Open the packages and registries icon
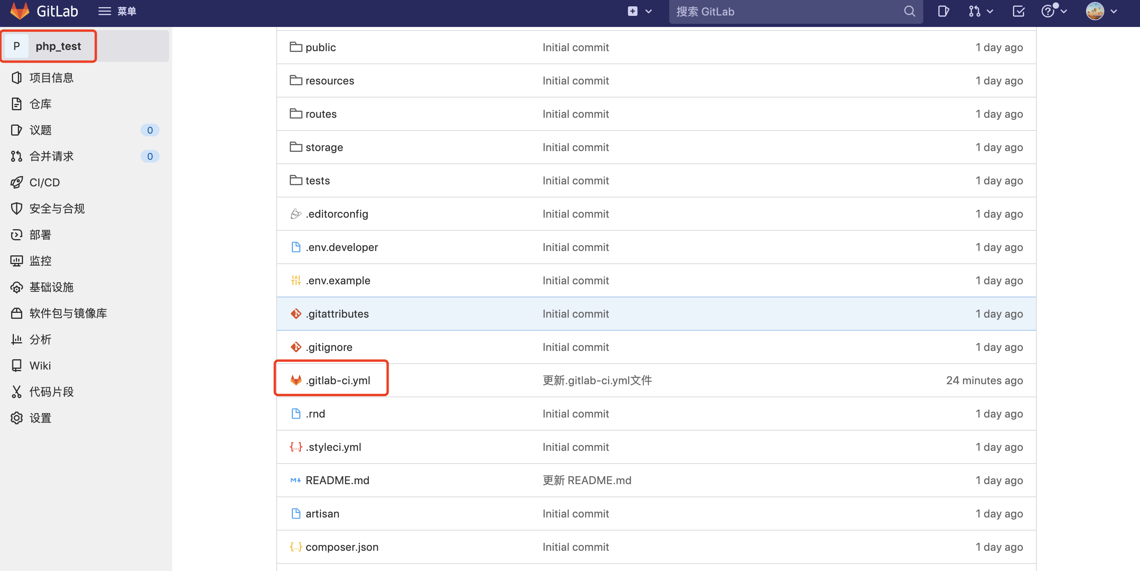The image size is (1140, 571). pyautogui.click(x=16, y=313)
